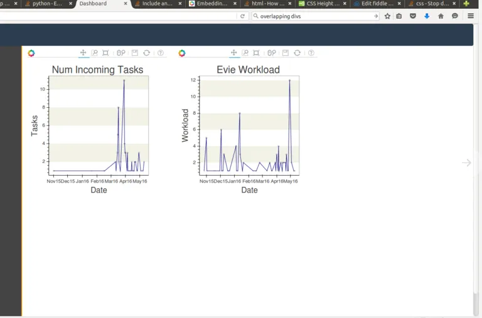Close the 'python - E...' tab
This screenshot has width=482, height=318.
71,4
